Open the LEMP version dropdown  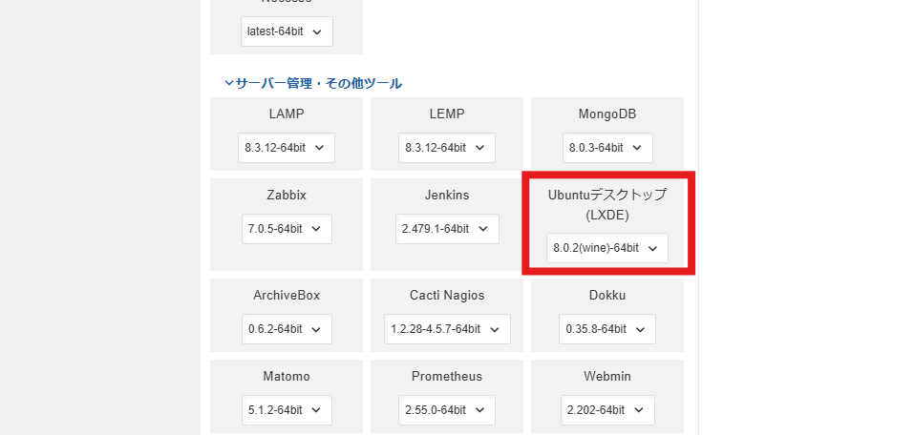coord(446,148)
